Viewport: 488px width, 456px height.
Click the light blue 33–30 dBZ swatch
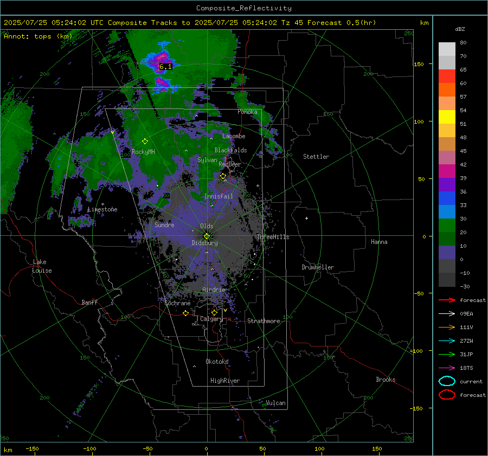(x=447, y=212)
